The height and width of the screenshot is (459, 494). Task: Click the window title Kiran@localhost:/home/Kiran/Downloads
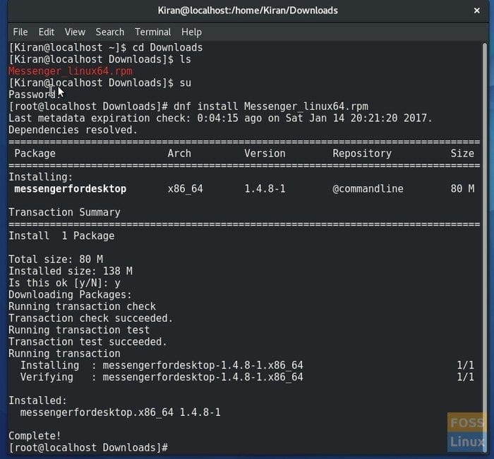(x=248, y=11)
